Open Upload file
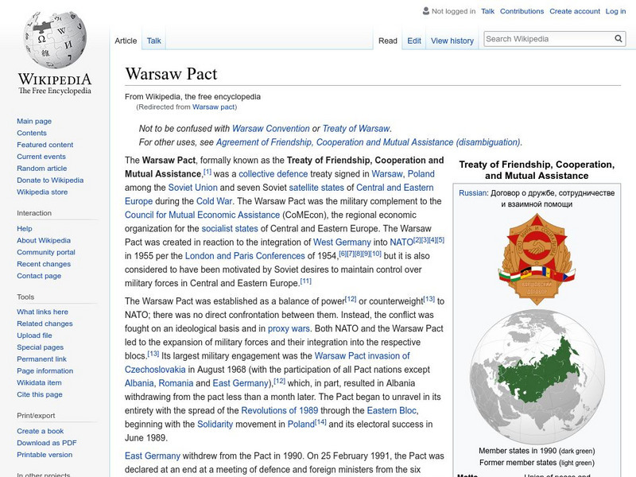 click(x=34, y=335)
